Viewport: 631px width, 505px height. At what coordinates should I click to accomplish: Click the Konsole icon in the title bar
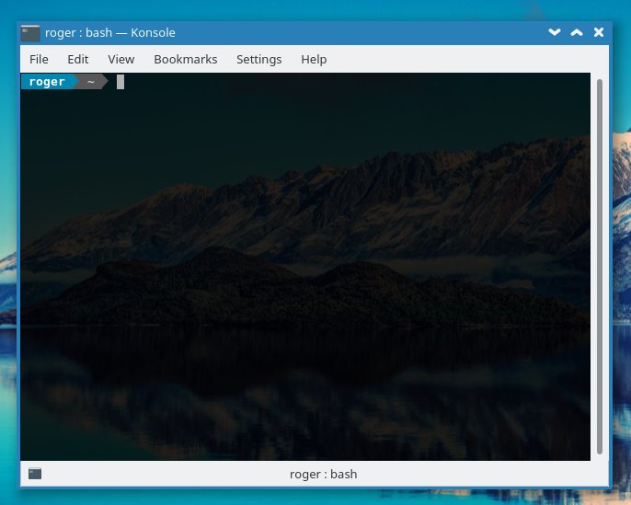click(30, 33)
